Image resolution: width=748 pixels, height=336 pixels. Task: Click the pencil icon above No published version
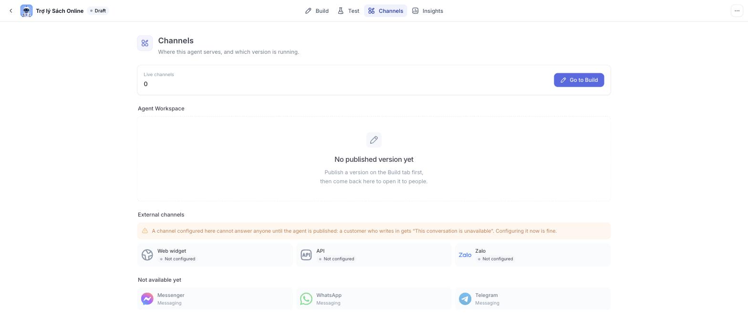click(x=374, y=140)
